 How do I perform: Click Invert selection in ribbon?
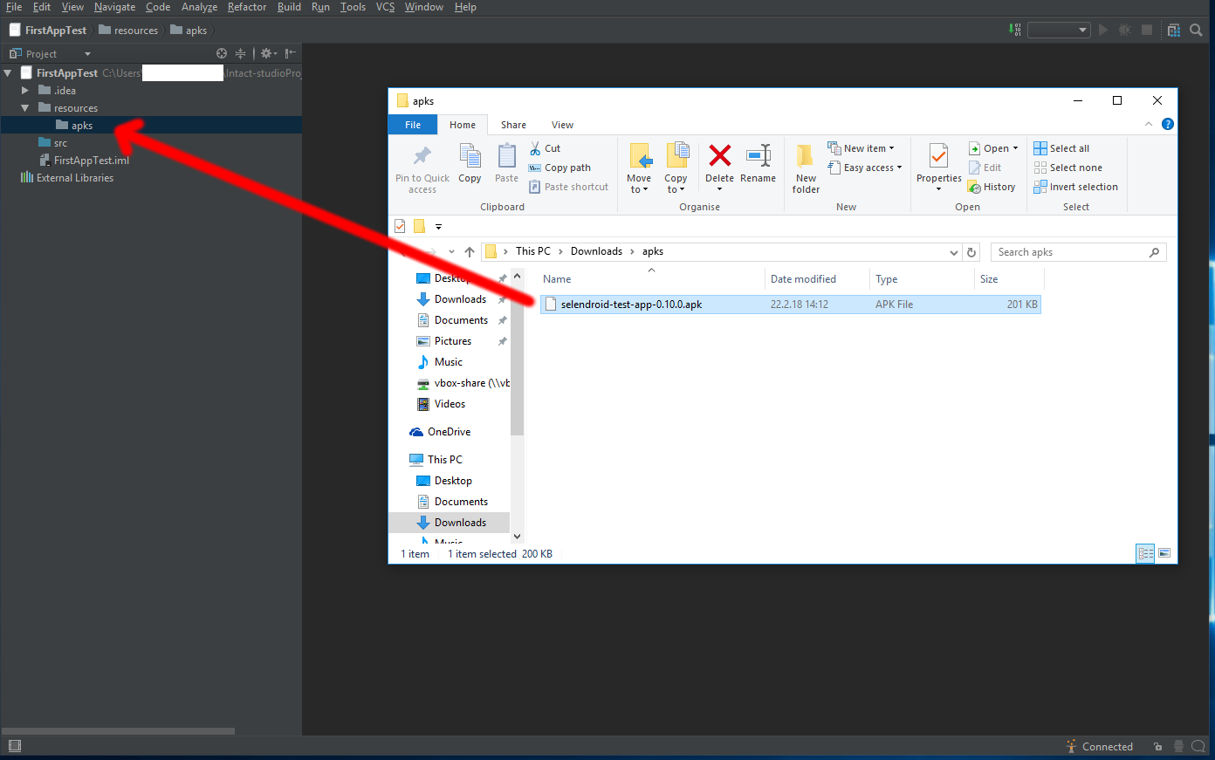[1075, 187]
